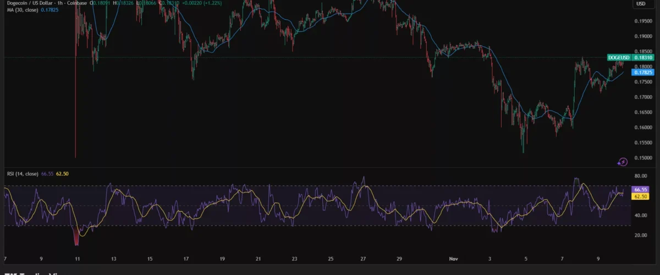The height and width of the screenshot is (275, 660).
Task: Open the USD currency dropdown
Action: pyautogui.click(x=641, y=4)
